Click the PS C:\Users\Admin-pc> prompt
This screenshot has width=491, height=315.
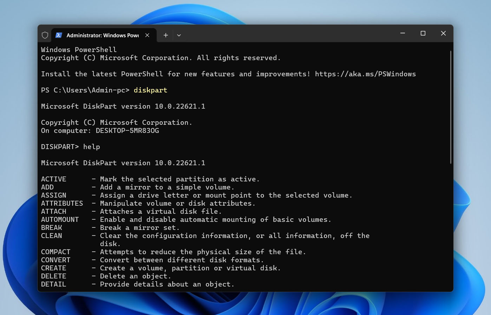click(85, 90)
